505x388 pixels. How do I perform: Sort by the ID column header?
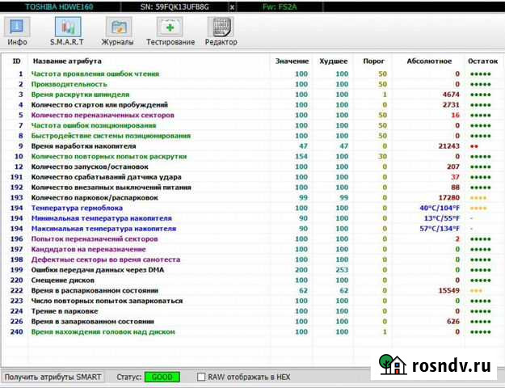click(x=16, y=61)
